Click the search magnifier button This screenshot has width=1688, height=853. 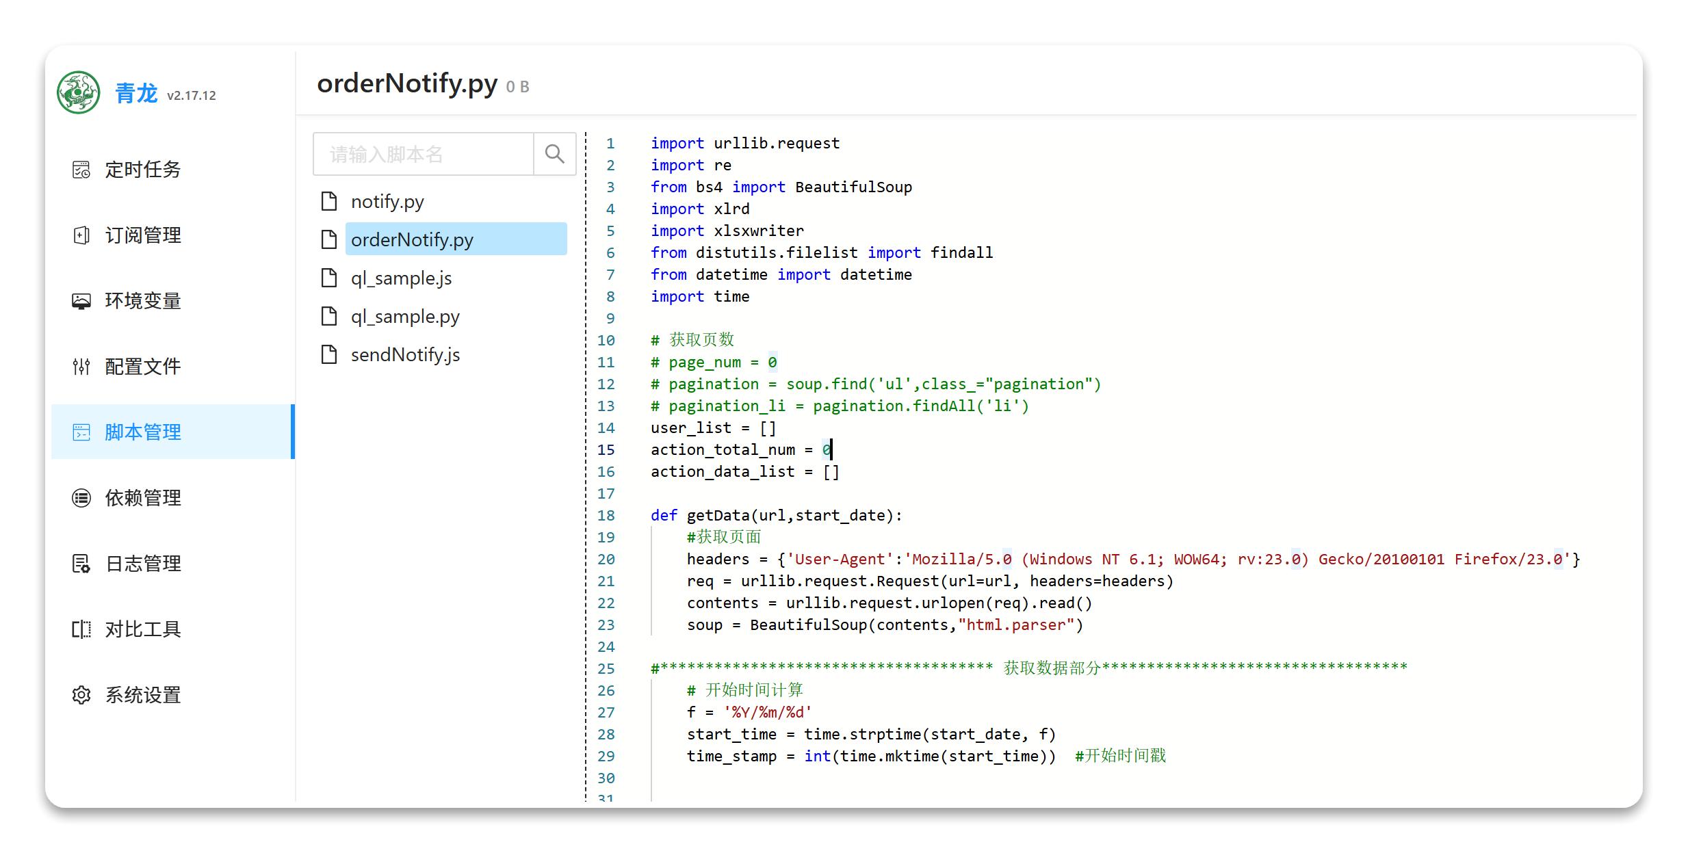554,154
